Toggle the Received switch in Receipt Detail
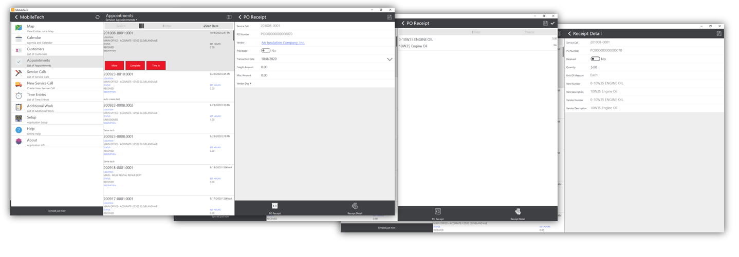The image size is (739, 257). (595, 59)
